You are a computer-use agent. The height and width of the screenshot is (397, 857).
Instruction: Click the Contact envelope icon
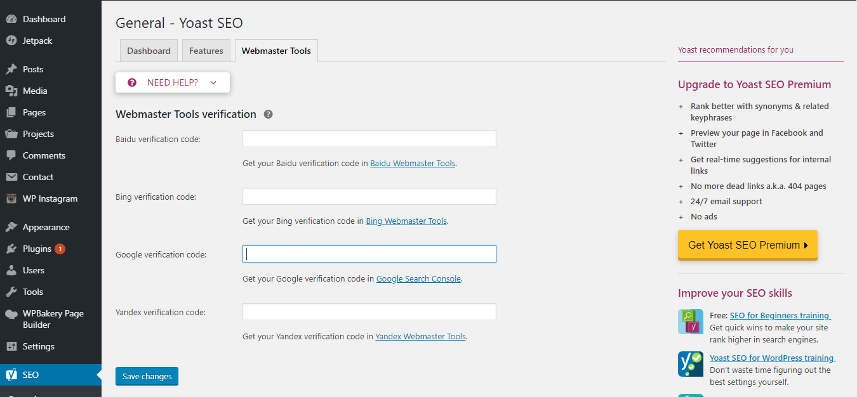(11, 177)
